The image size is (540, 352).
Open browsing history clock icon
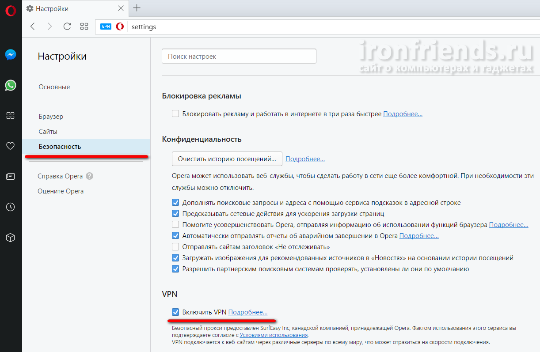(11, 207)
